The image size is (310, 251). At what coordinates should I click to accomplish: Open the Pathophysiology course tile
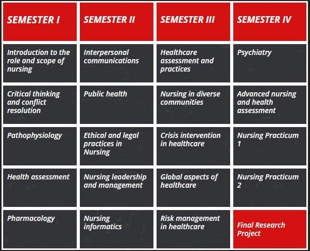[x=40, y=146]
